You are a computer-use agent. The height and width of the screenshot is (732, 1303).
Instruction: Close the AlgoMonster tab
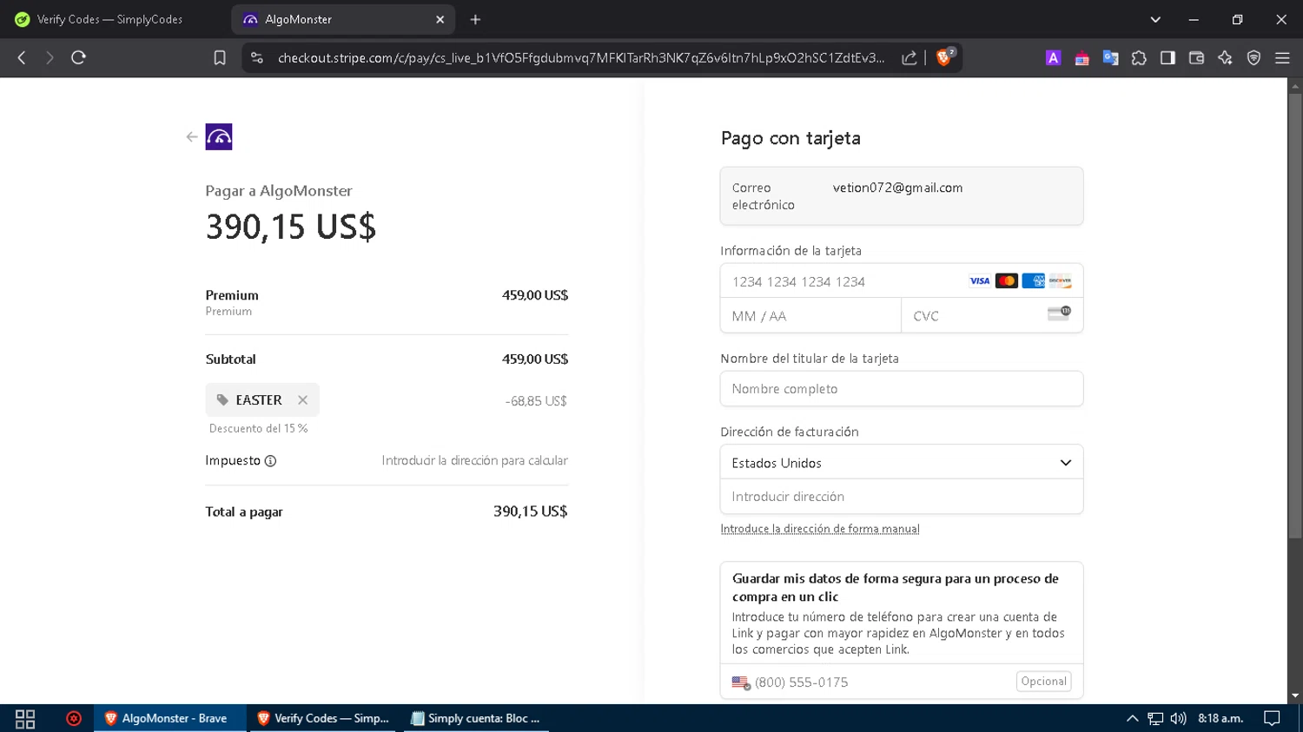point(440,19)
